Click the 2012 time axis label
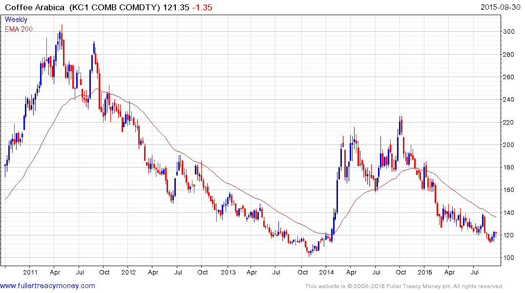525x293 pixels. (128, 272)
